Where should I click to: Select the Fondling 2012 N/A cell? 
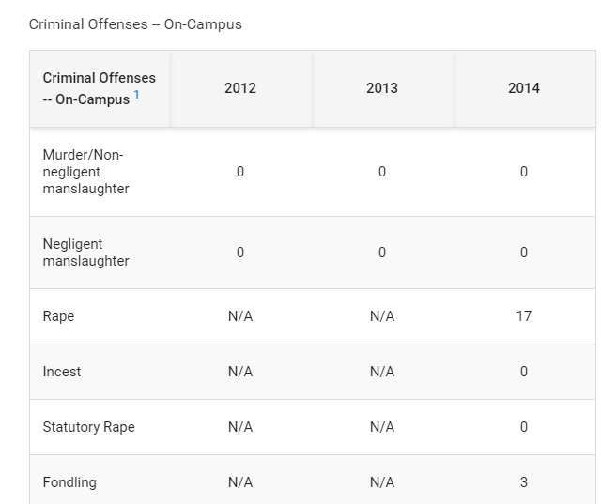point(240,482)
